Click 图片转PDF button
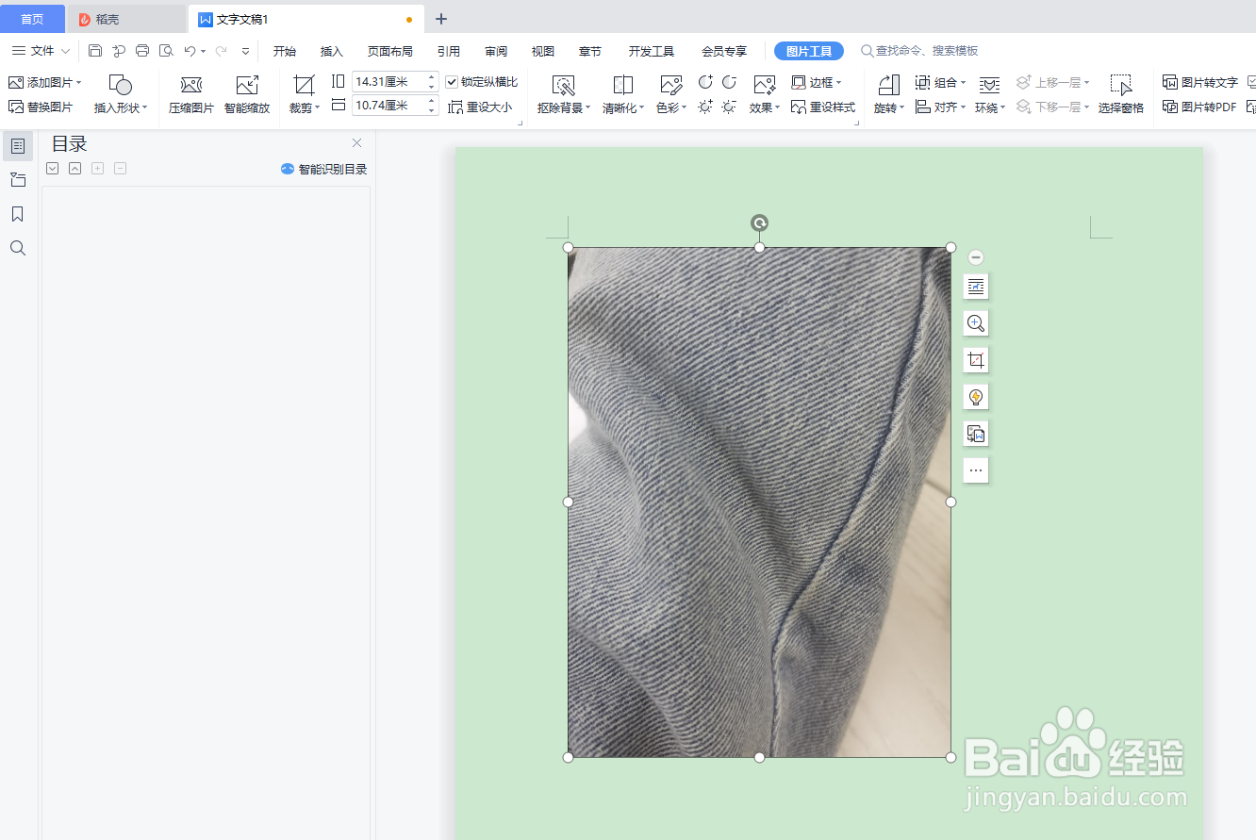 (1199, 107)
